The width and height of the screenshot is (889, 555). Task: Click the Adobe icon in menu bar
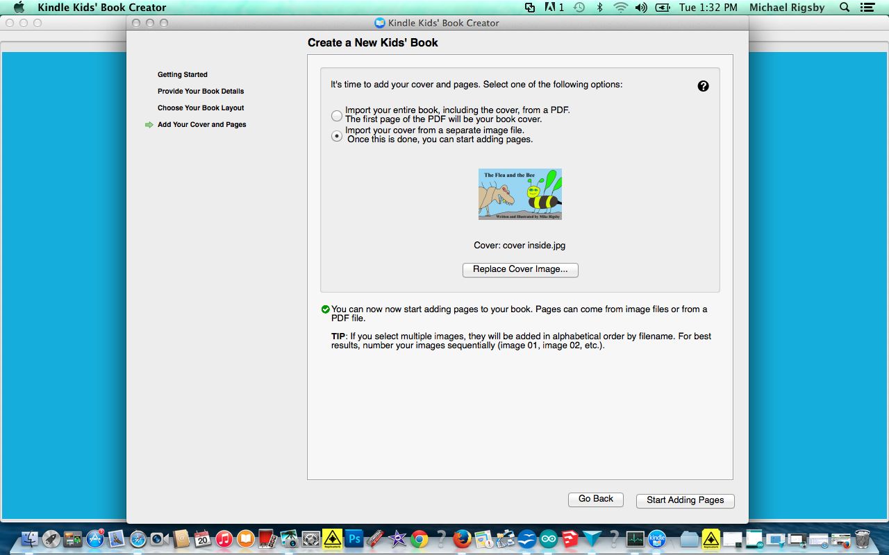[x=554, y=8]
